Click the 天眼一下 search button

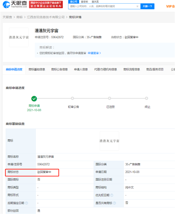tap(147, 6)
